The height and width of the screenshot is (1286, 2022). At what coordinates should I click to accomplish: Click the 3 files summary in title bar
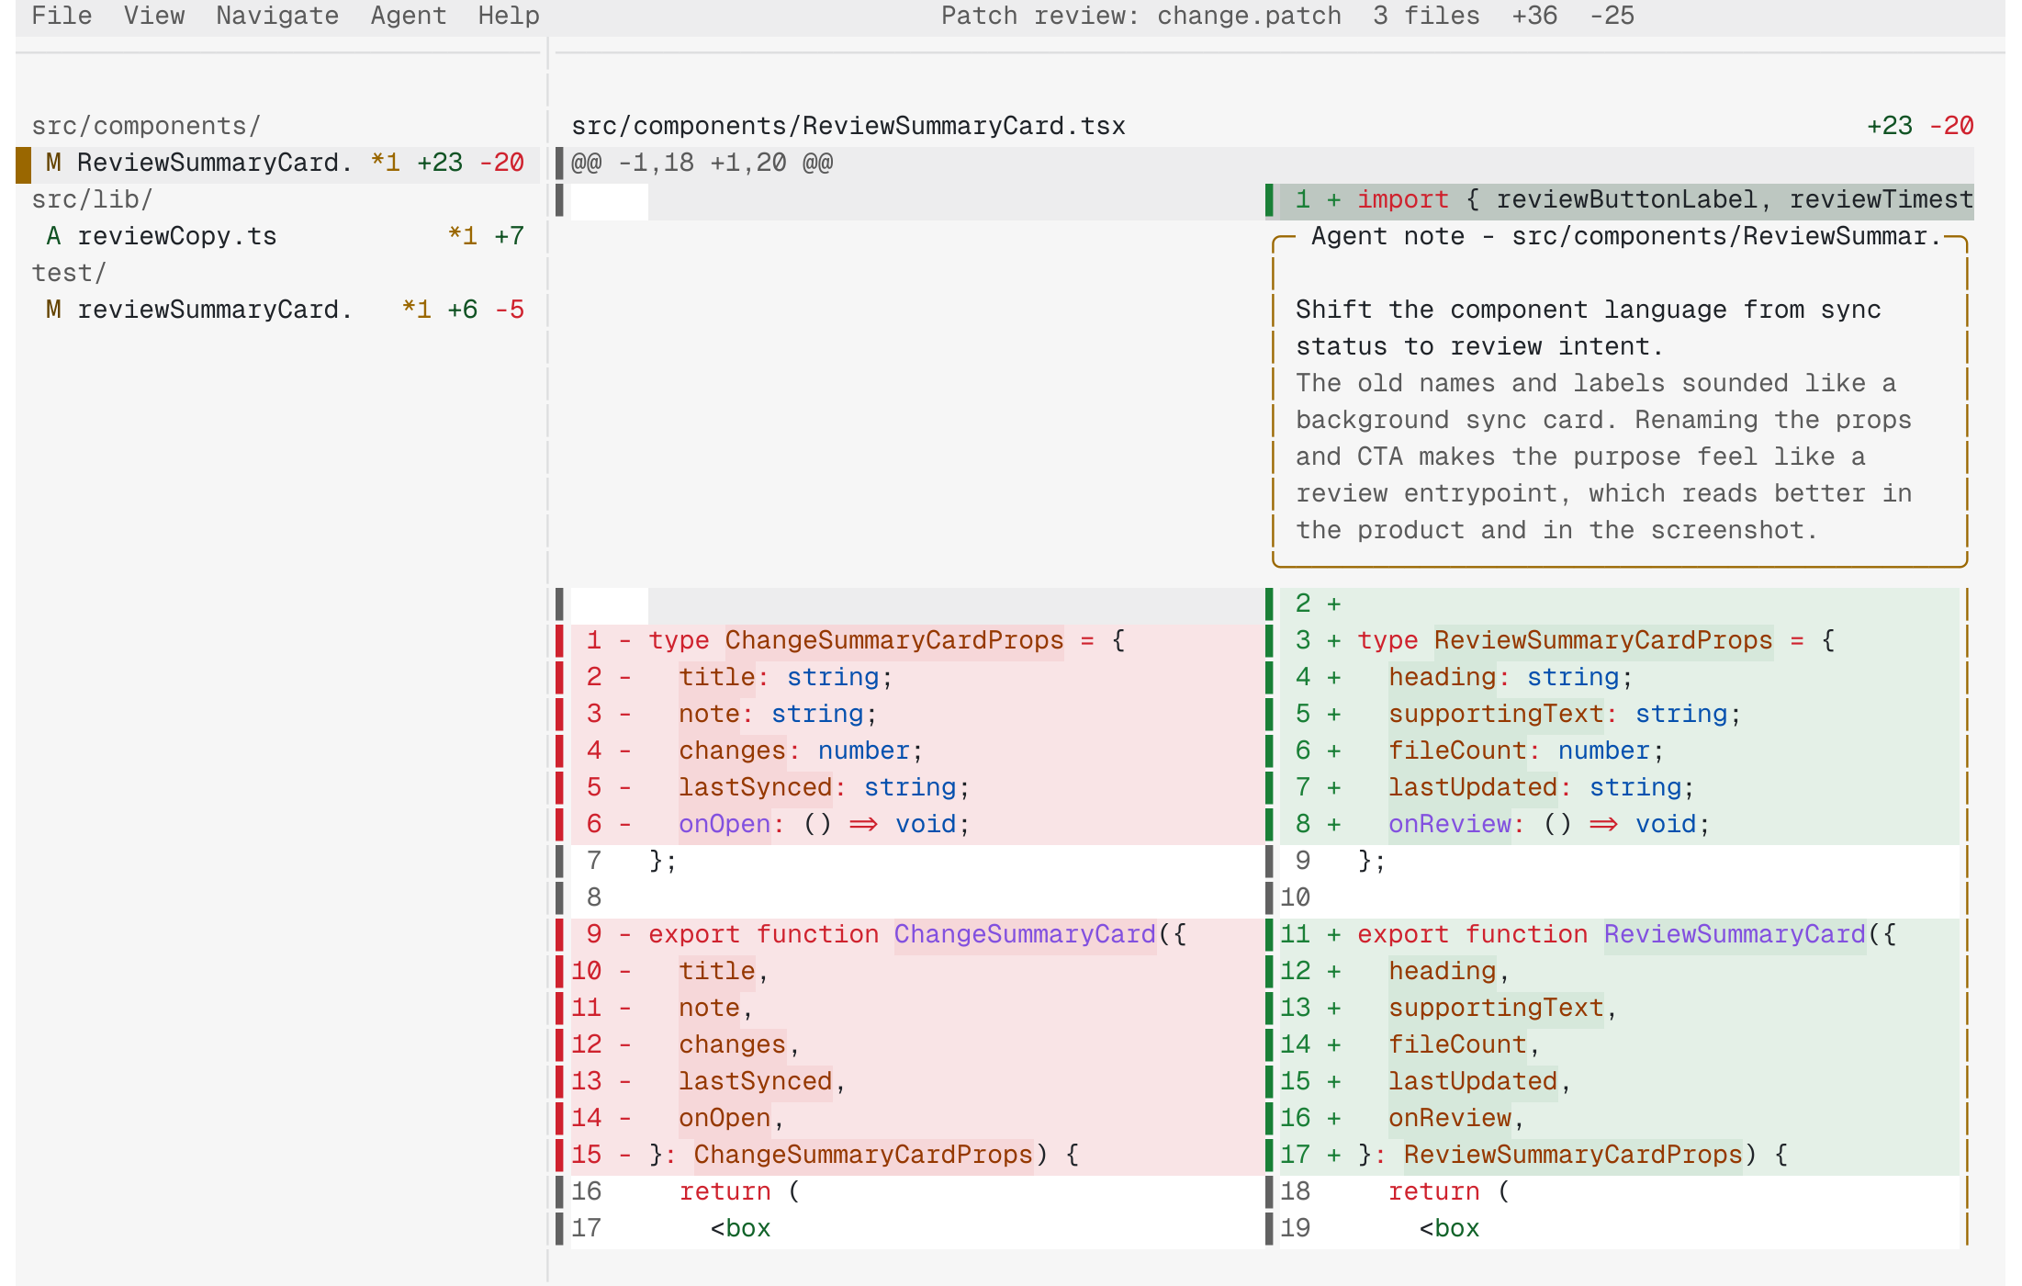tap(1427, 16)
